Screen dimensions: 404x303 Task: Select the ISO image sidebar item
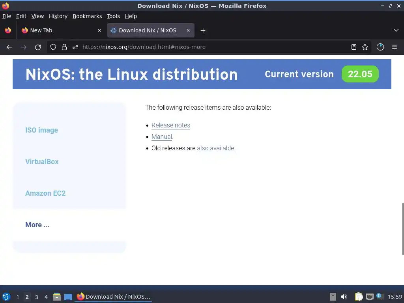[x=41, y=130]
